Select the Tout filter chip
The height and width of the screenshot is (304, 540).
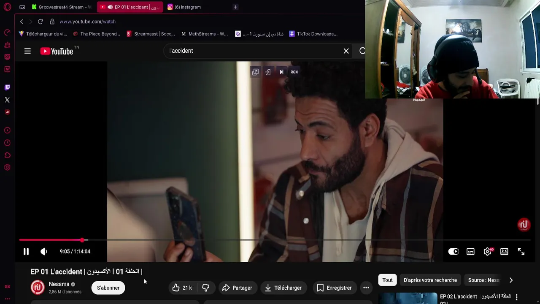point(387,280)
